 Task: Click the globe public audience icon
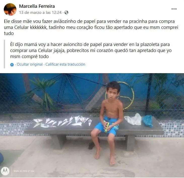67,13
